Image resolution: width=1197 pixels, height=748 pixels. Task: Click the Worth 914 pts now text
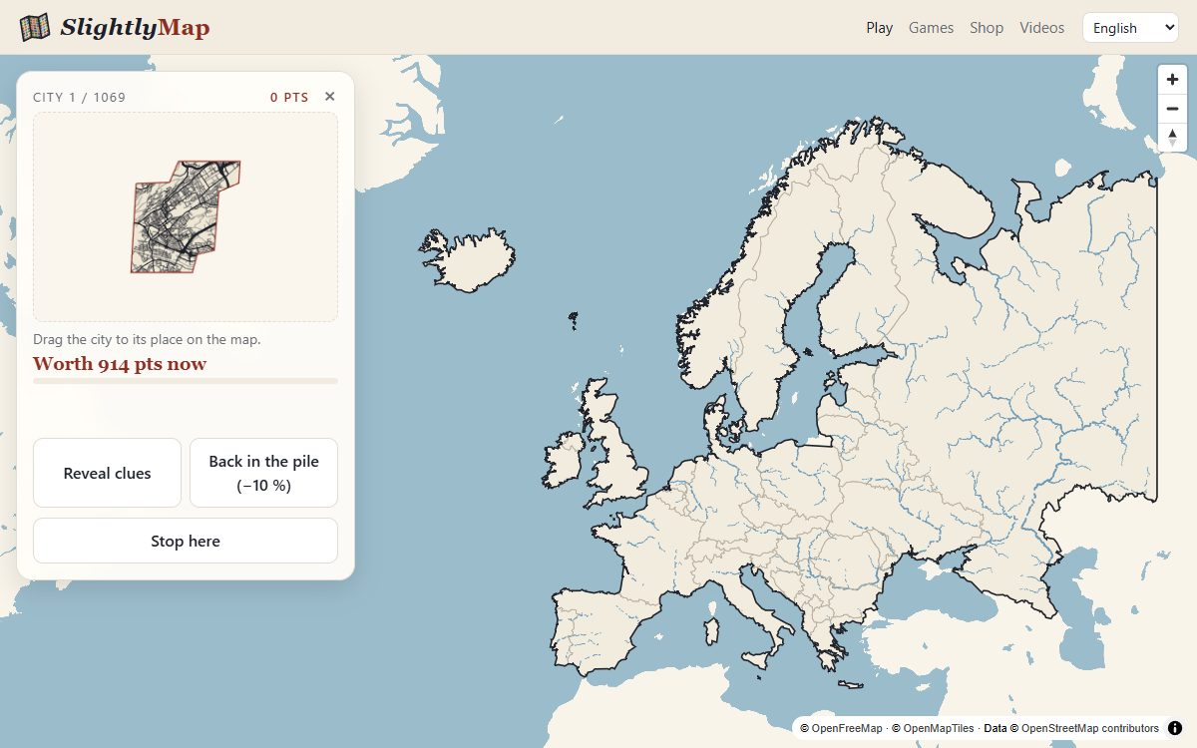pyautogui.click(x=120, y=364)
